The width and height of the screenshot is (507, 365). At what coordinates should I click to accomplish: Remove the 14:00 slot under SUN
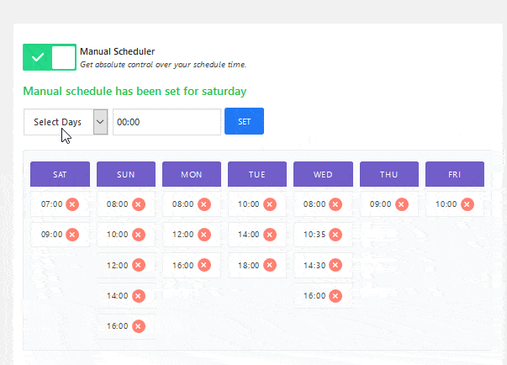point(139,296)
